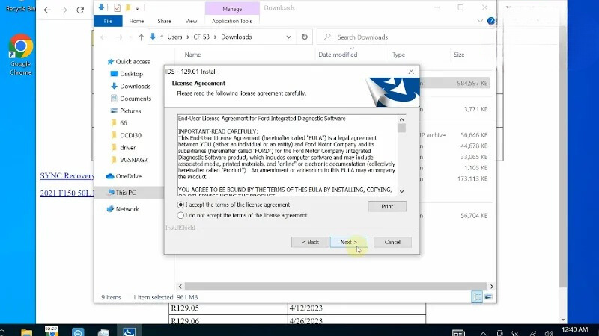Accept the terms of the license agreement

click(x=180, y=205)
